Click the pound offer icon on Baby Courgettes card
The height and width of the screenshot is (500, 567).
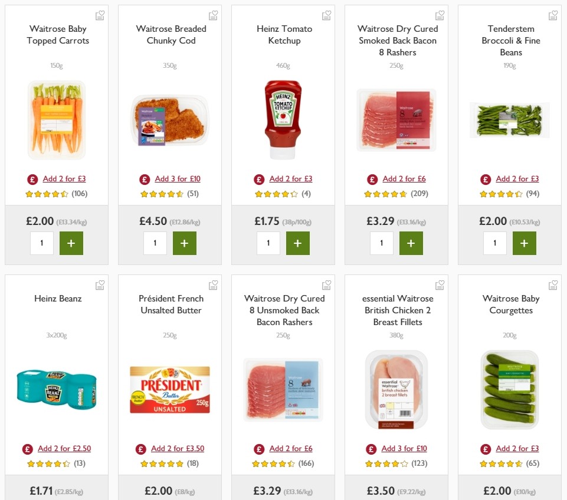click(485, 449)
